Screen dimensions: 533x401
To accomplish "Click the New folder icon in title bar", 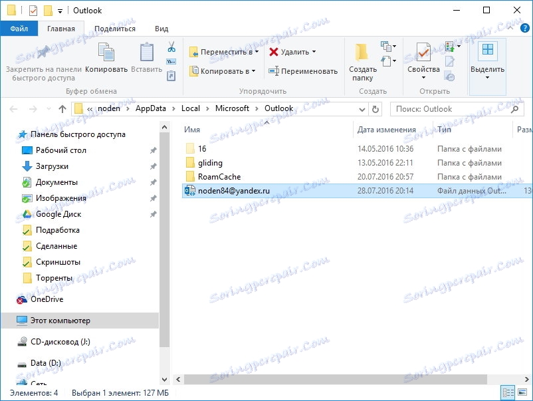I will tap(48, 11).
